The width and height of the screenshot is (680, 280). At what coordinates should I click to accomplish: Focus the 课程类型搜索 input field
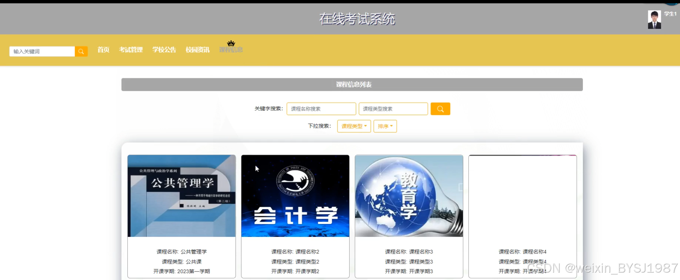[393, 109]
